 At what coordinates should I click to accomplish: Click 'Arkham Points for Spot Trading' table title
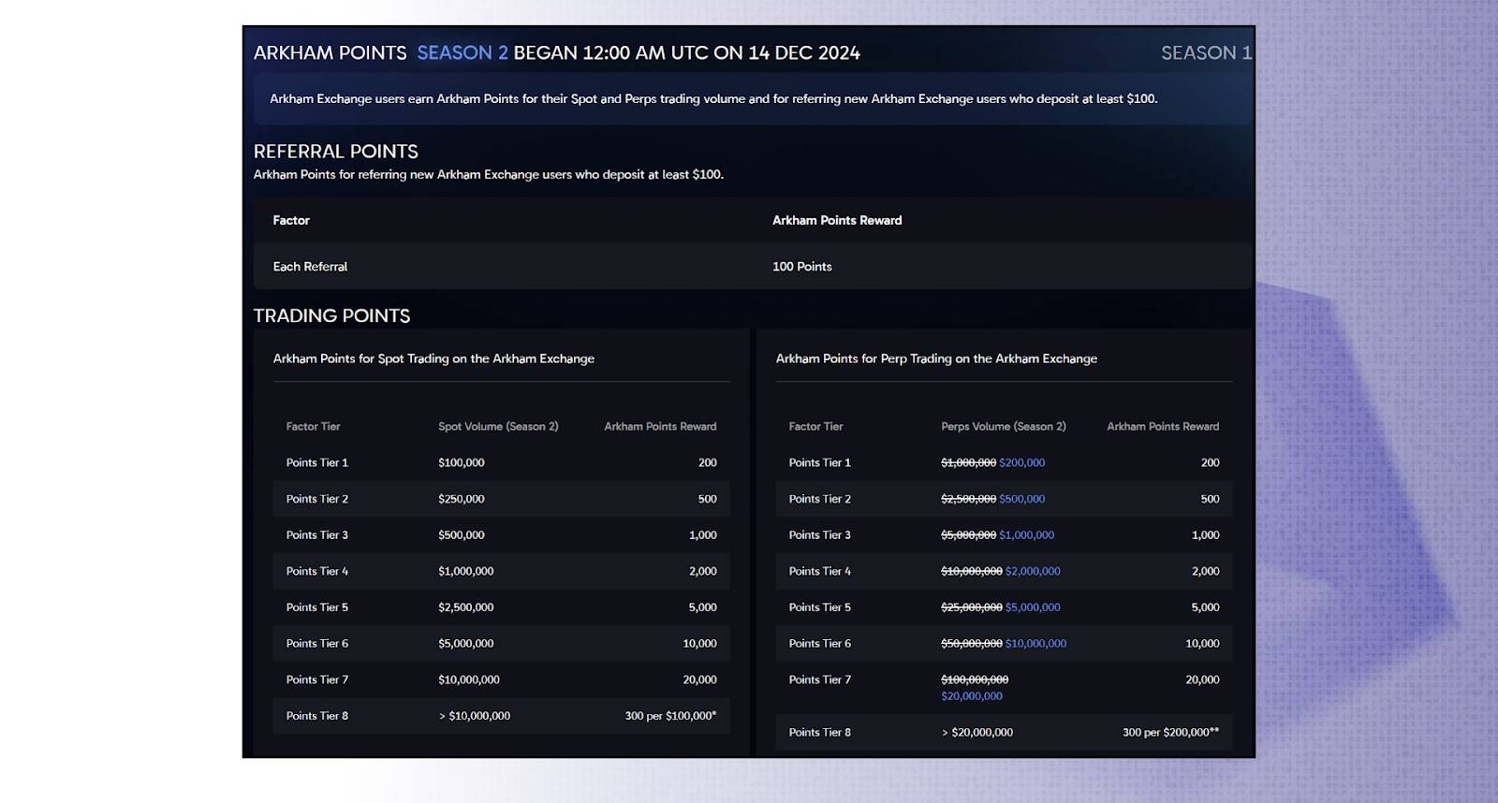tap(433, 359)
